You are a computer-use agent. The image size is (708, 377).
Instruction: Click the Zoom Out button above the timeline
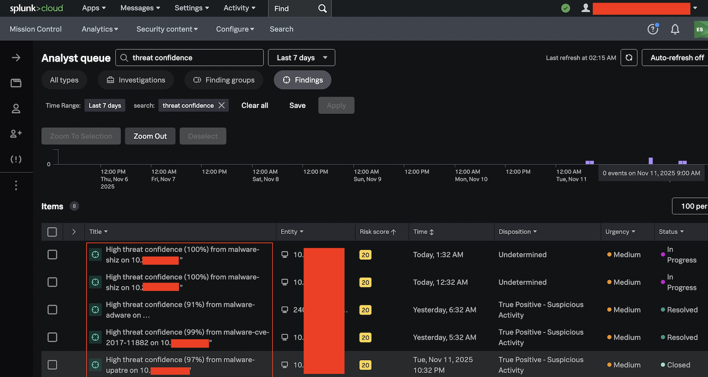pyautogui.click(x=150, y=136)
